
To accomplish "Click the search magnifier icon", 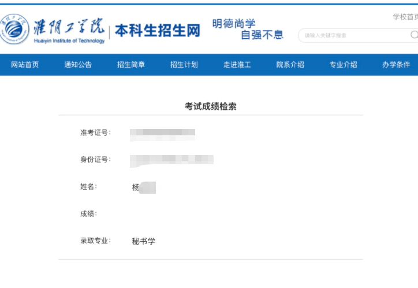I will point(413,35).
